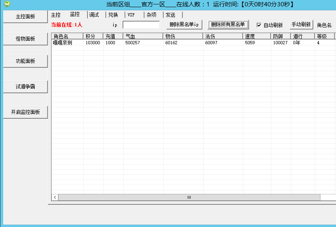Sort by 充值 column header
Screen dimensions: 336x227
(113, 36)
